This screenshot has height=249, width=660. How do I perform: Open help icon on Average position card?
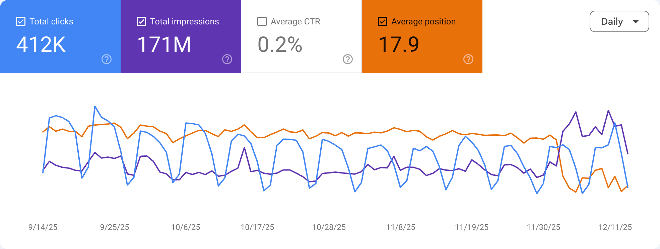(468, 59)
